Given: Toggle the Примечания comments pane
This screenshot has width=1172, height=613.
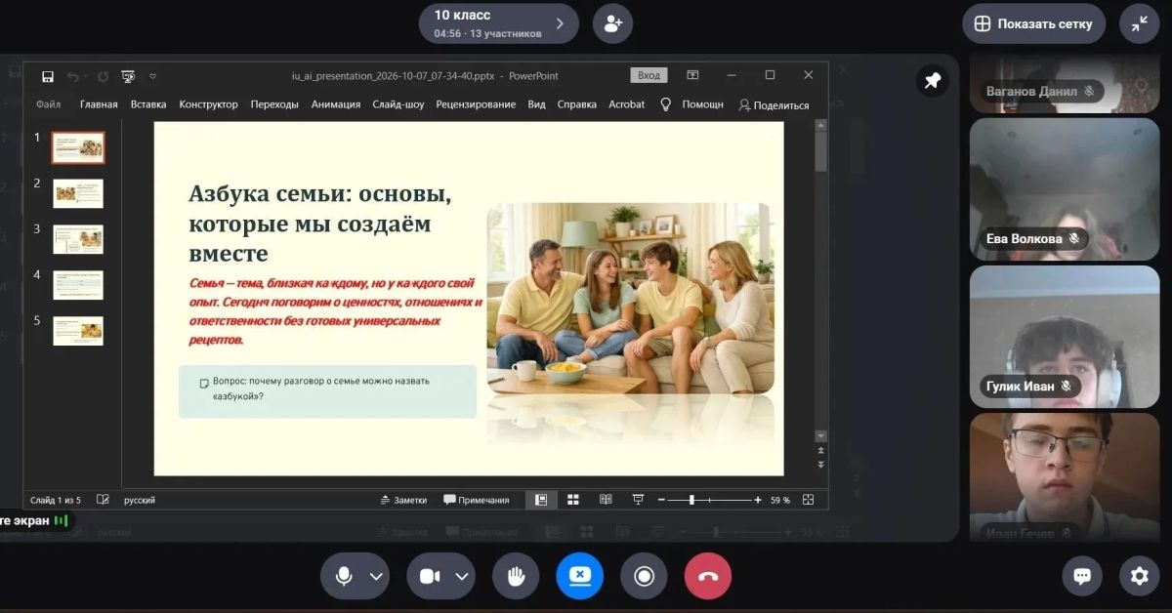Looking at the screenshot, I should 477,500.
